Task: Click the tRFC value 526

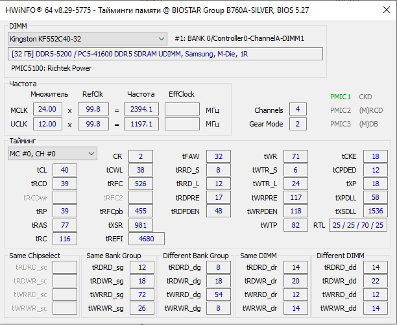Action: (x=141, y=184)
